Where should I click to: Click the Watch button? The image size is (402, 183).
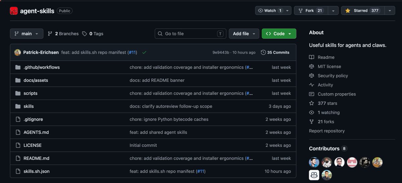pos(270,11)
